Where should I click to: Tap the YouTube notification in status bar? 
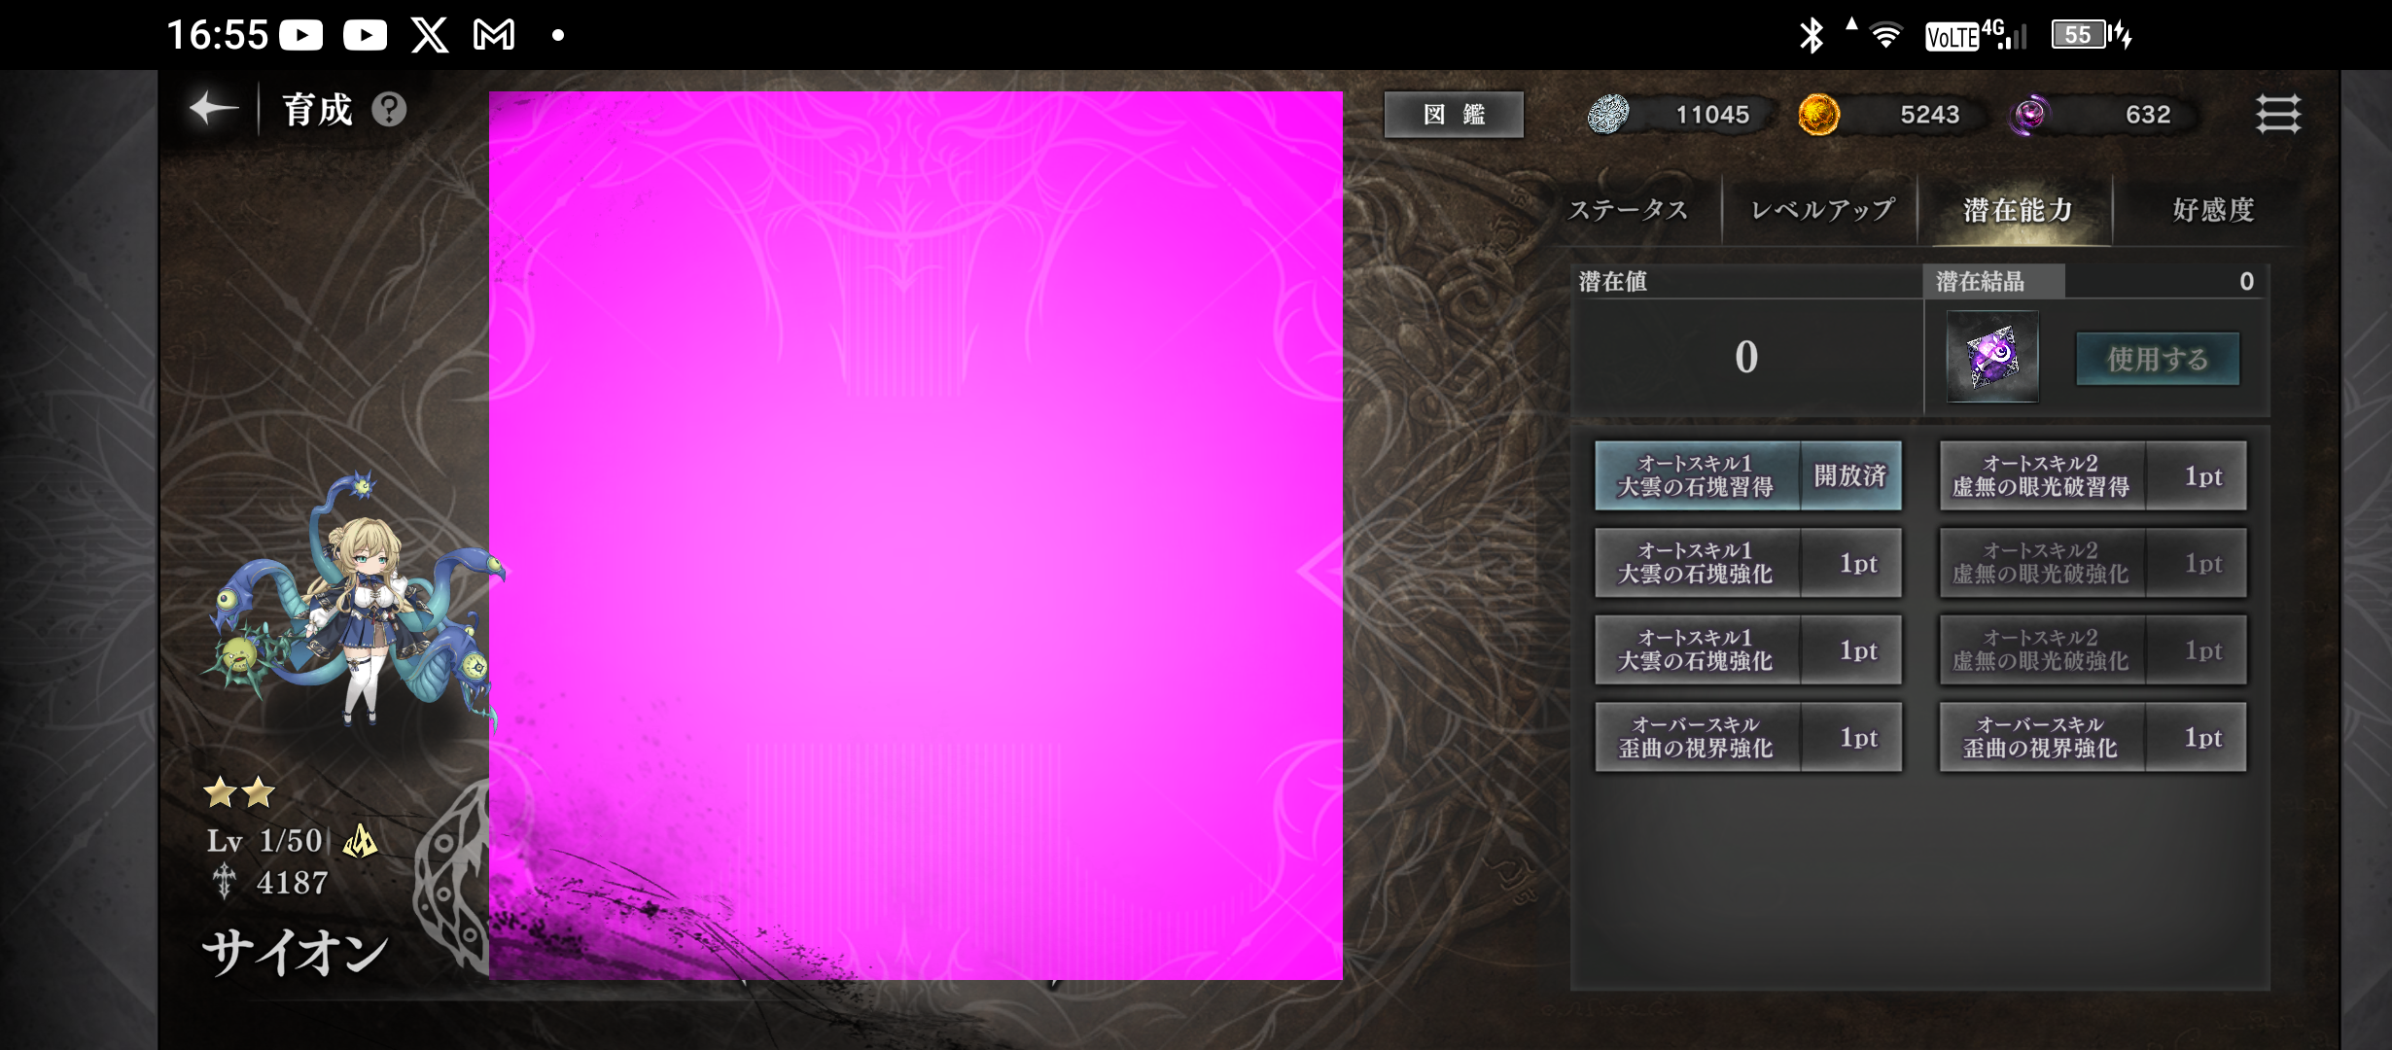pos(301,36)
